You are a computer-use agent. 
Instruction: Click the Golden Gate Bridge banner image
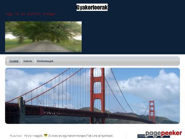(92, 96)
